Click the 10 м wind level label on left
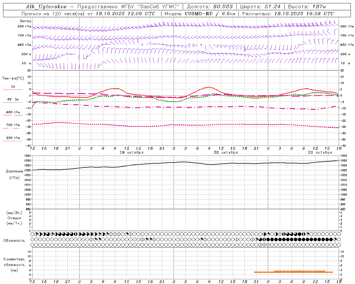This screenshot has width=355, height=284. (x=27, y=64)
